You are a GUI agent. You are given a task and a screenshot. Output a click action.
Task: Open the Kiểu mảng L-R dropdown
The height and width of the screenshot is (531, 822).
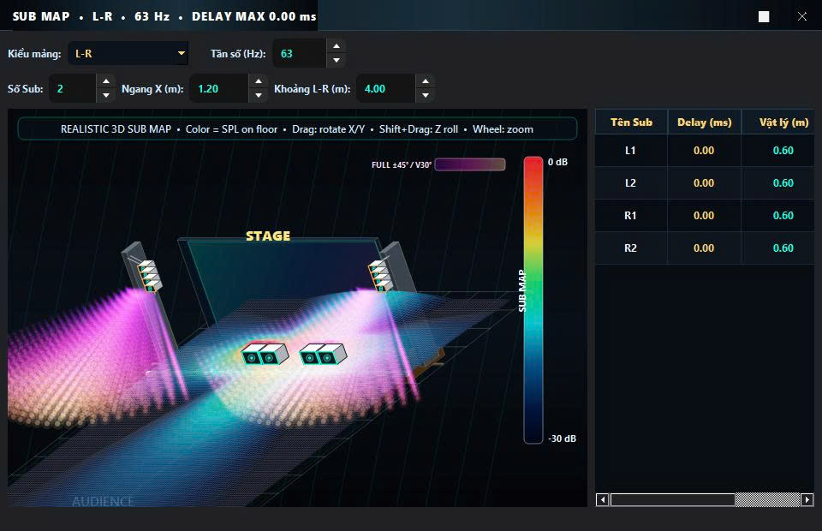[128, 53]
